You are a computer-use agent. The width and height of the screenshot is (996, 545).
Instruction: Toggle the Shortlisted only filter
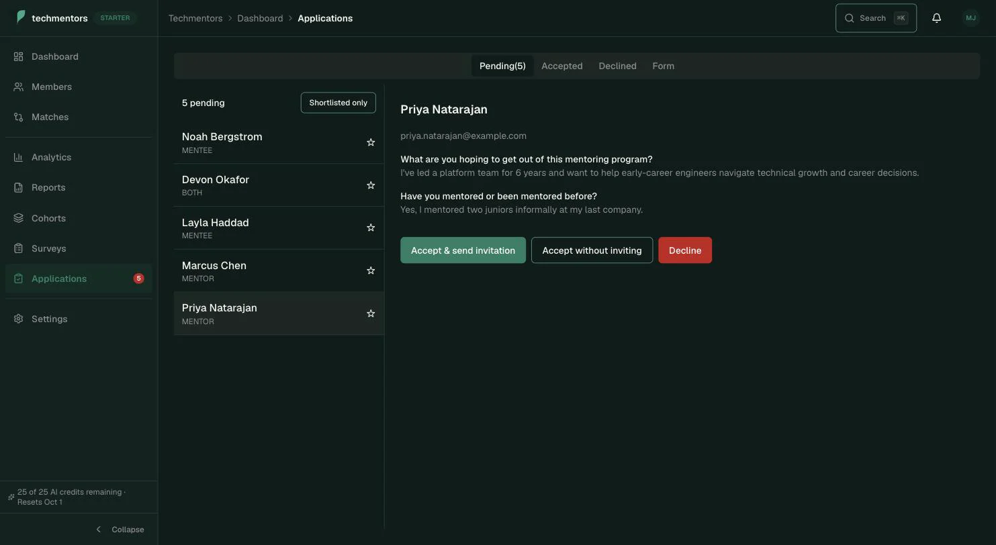tap(338, 103)
